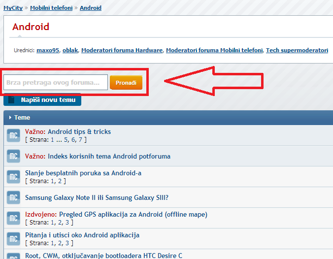Go to page 2 of Pitanja i utisci
The image size is (333, 259).
coord(60,243)
